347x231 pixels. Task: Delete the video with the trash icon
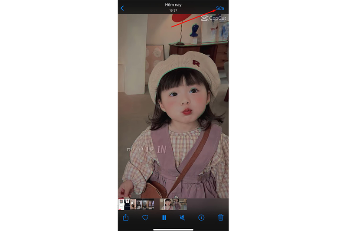click(221, 217)
